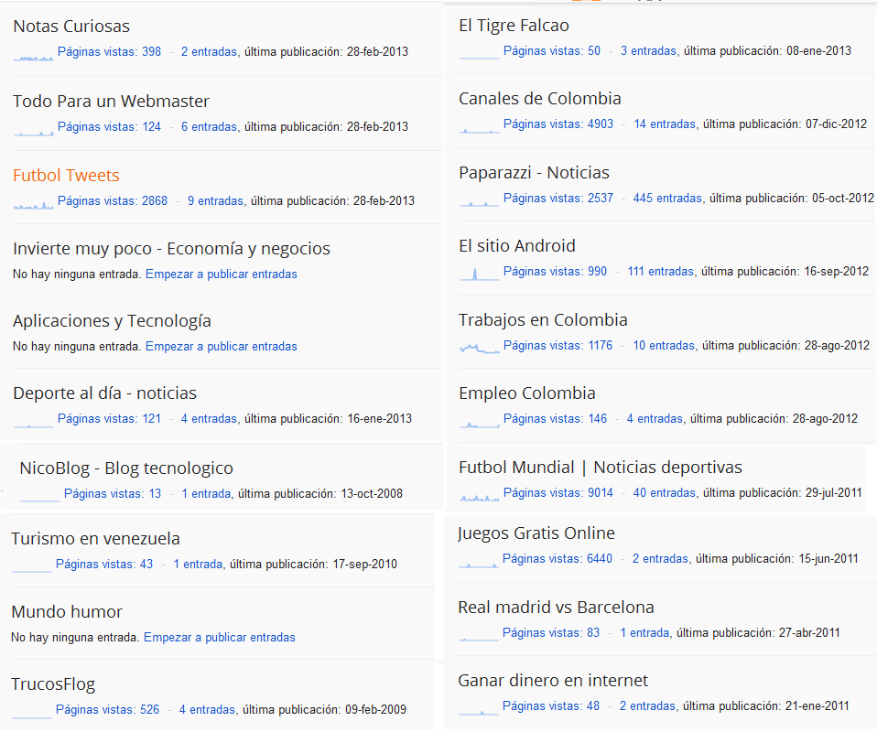Image resolution: width=877 pixels, height=732 pixels.
Task: Open Turismo en venezuela blog title
Action: [x=95, y=539]
